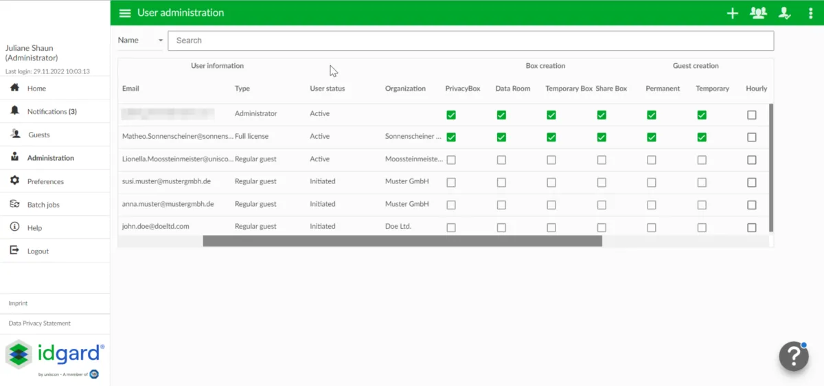Open the user group icon in header

[758, 13]
